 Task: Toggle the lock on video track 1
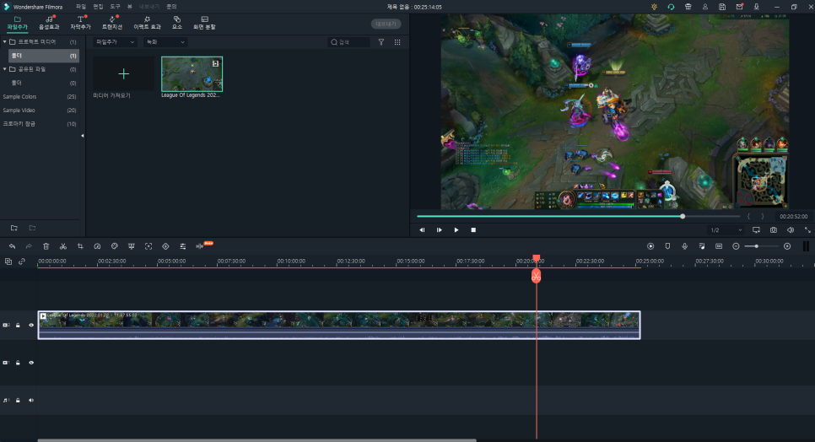pyautogui.click(x=18, y=363)
